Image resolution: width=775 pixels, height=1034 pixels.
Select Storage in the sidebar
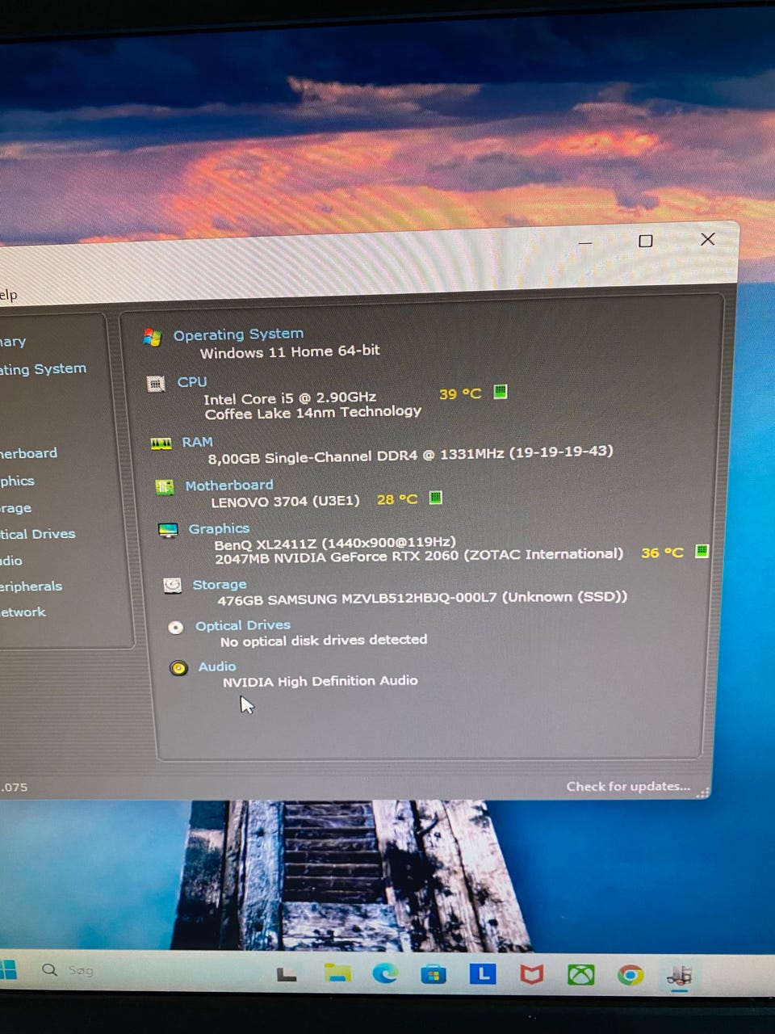[x=15, y=508]
